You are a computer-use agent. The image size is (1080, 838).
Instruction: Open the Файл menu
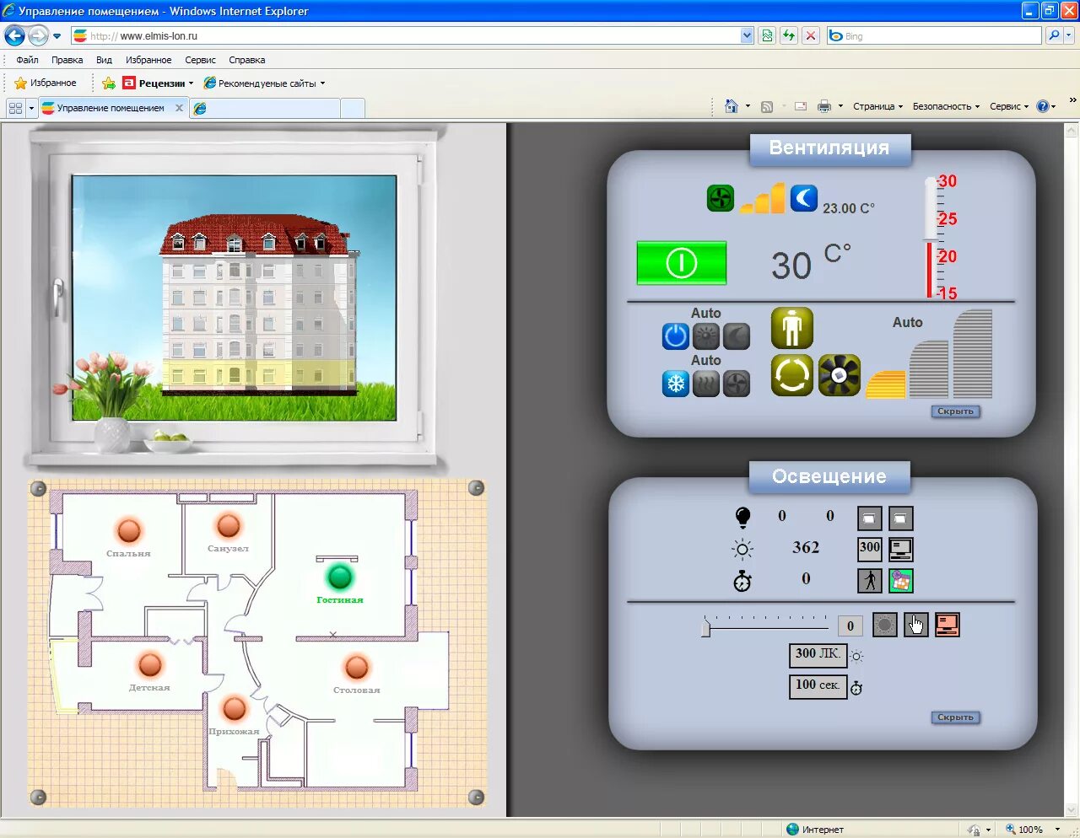click(27, 60)
